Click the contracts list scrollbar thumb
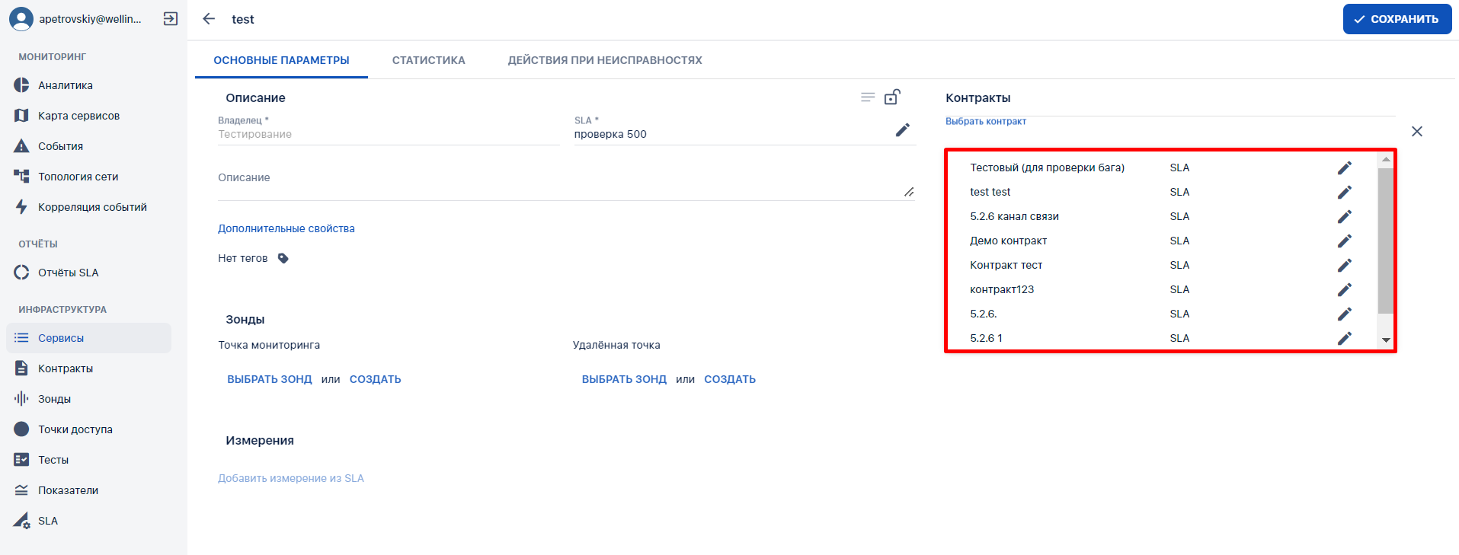 tap(1386, 241)
